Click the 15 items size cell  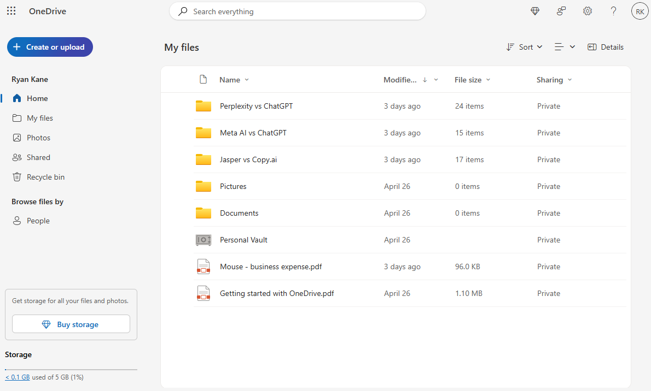point(469,133)
